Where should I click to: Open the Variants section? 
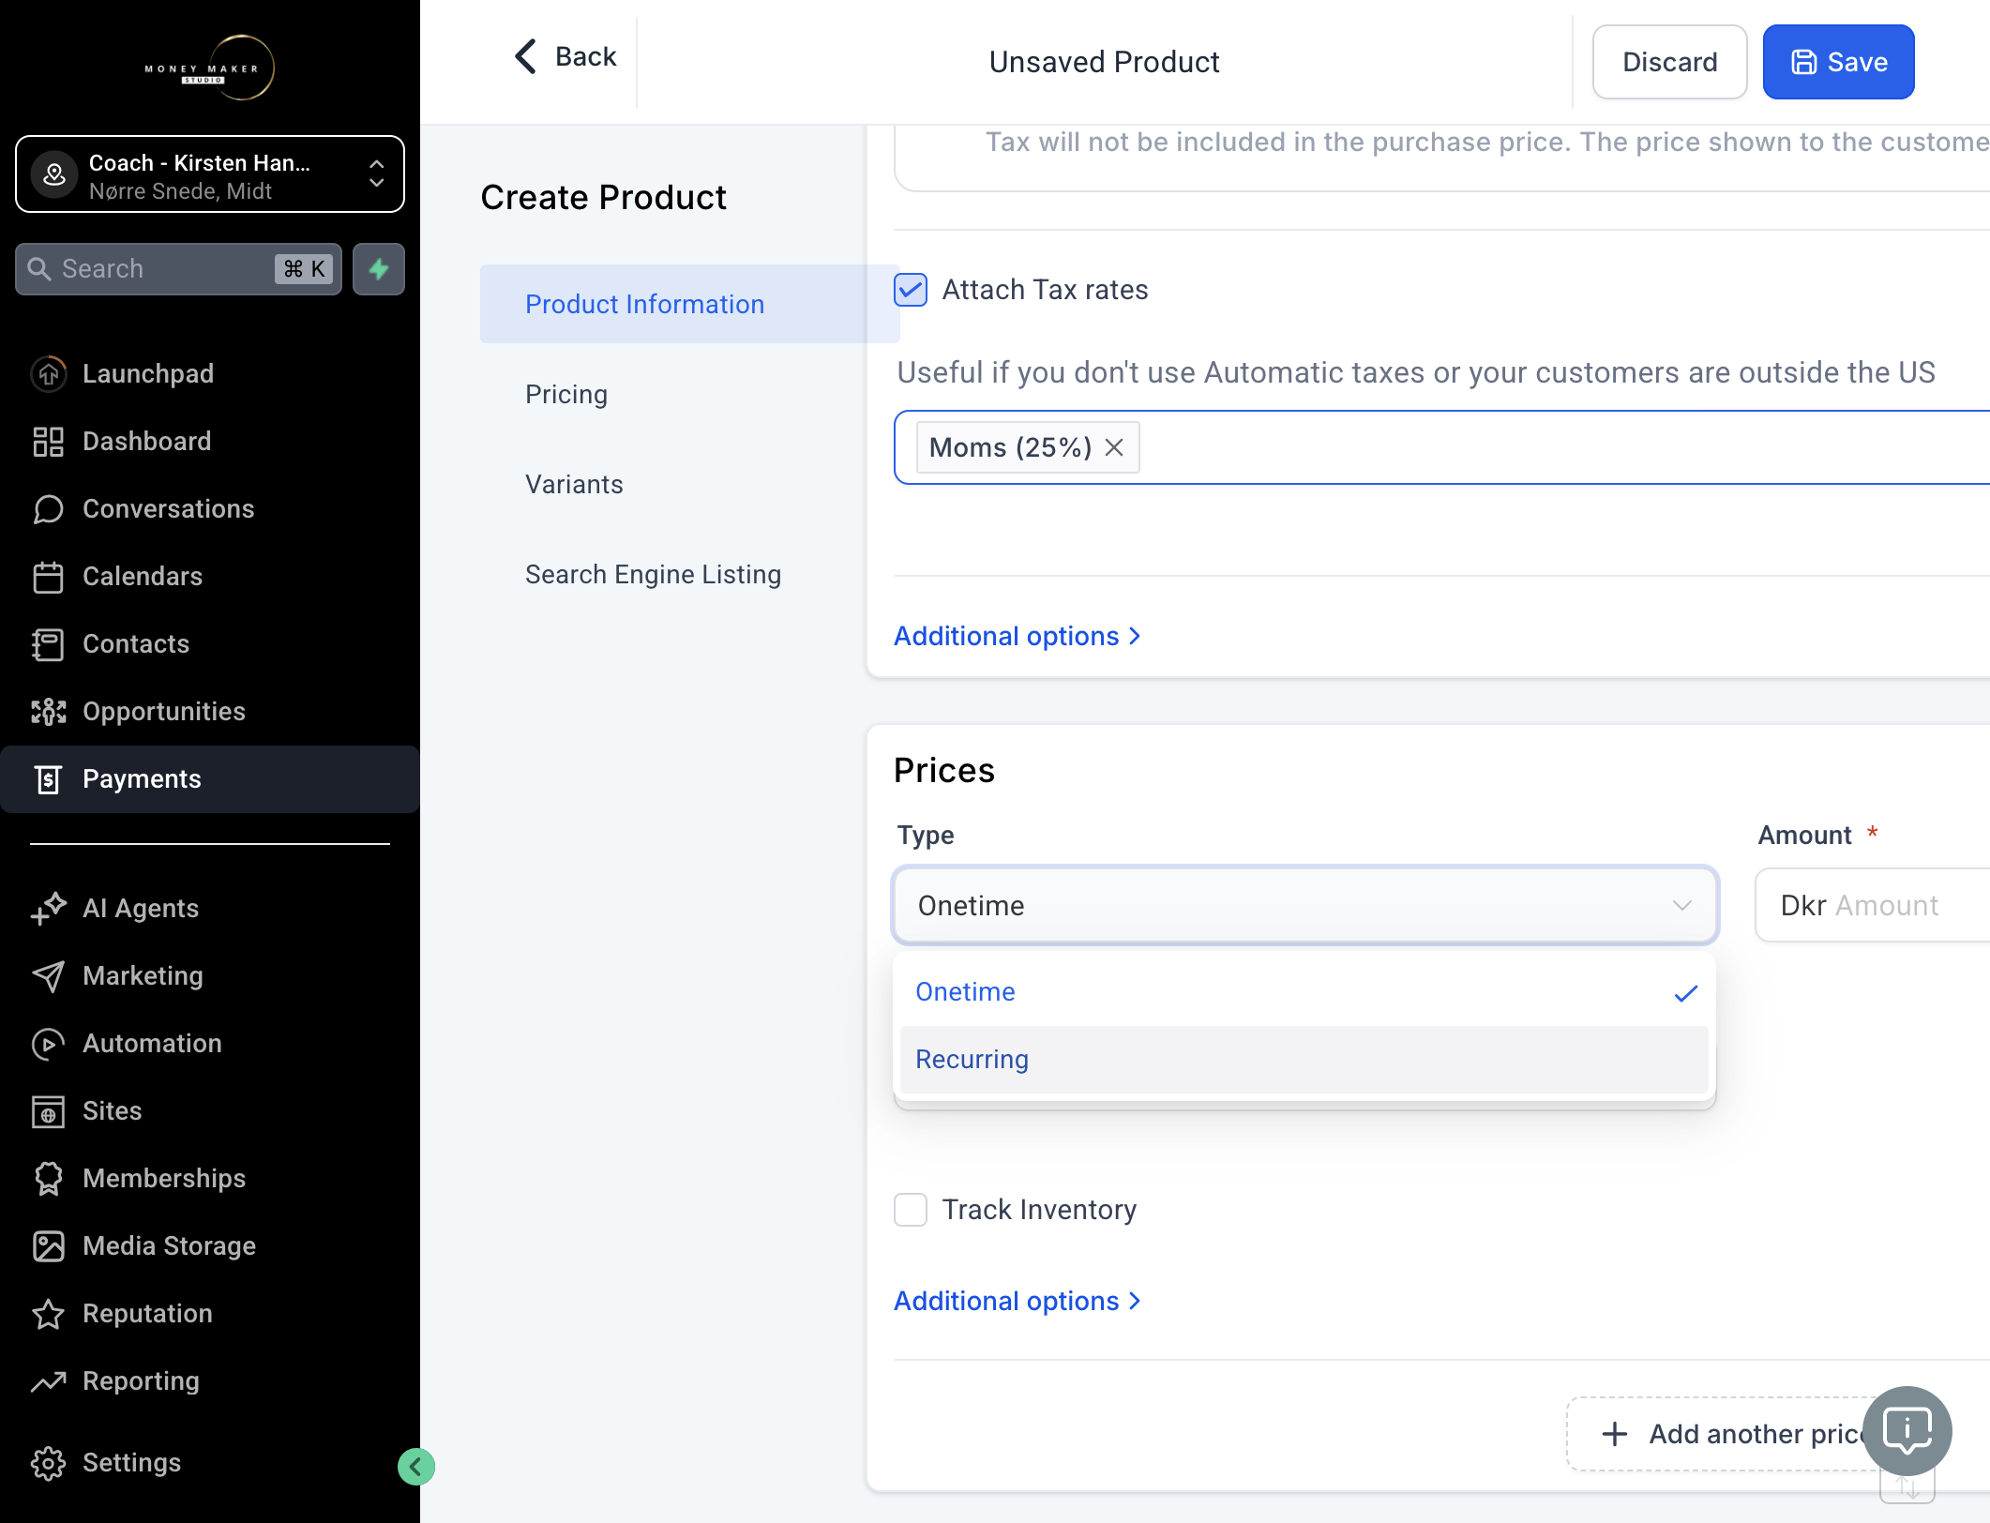(574, 484)
